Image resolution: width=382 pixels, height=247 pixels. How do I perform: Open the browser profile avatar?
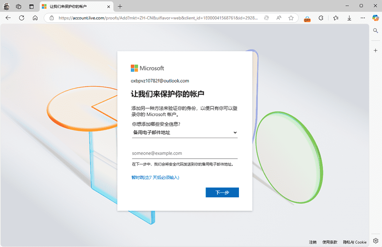pyautogui.click(x=7, y=6)
